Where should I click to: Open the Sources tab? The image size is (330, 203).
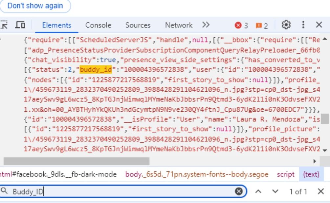click(x=138, y=25)
